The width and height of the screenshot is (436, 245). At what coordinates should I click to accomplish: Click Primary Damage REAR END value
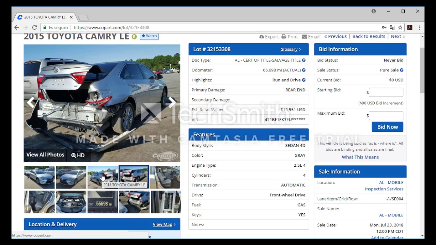295,90
